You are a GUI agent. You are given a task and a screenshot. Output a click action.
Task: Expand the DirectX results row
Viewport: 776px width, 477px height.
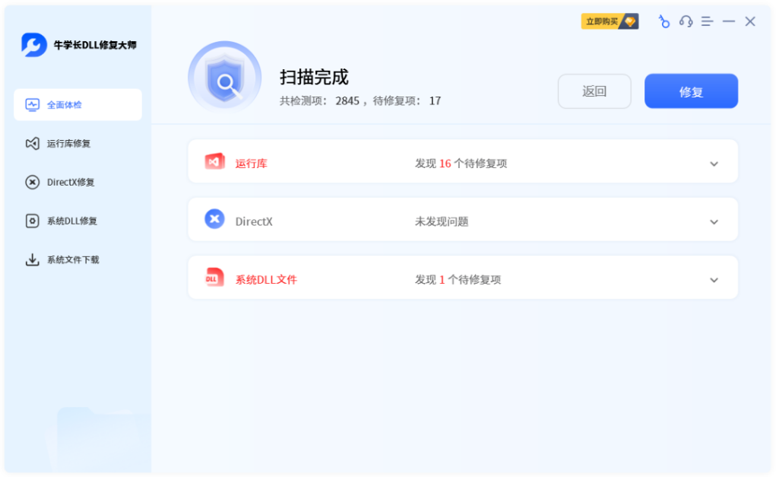[x=713, y=221]
